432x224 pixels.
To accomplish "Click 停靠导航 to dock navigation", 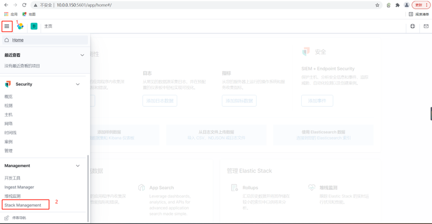I will coord(19,218).
